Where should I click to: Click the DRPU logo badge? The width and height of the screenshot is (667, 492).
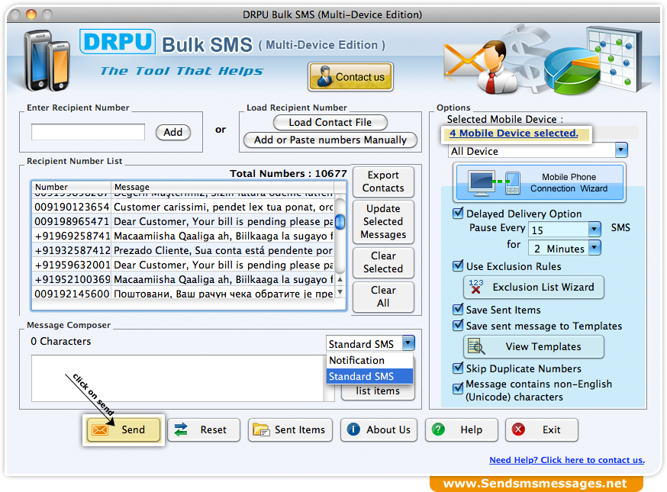pos(118,42)
